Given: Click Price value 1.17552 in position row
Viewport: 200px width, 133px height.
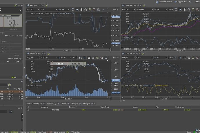Looking at the screenshot, I should [x=166, y=110].
